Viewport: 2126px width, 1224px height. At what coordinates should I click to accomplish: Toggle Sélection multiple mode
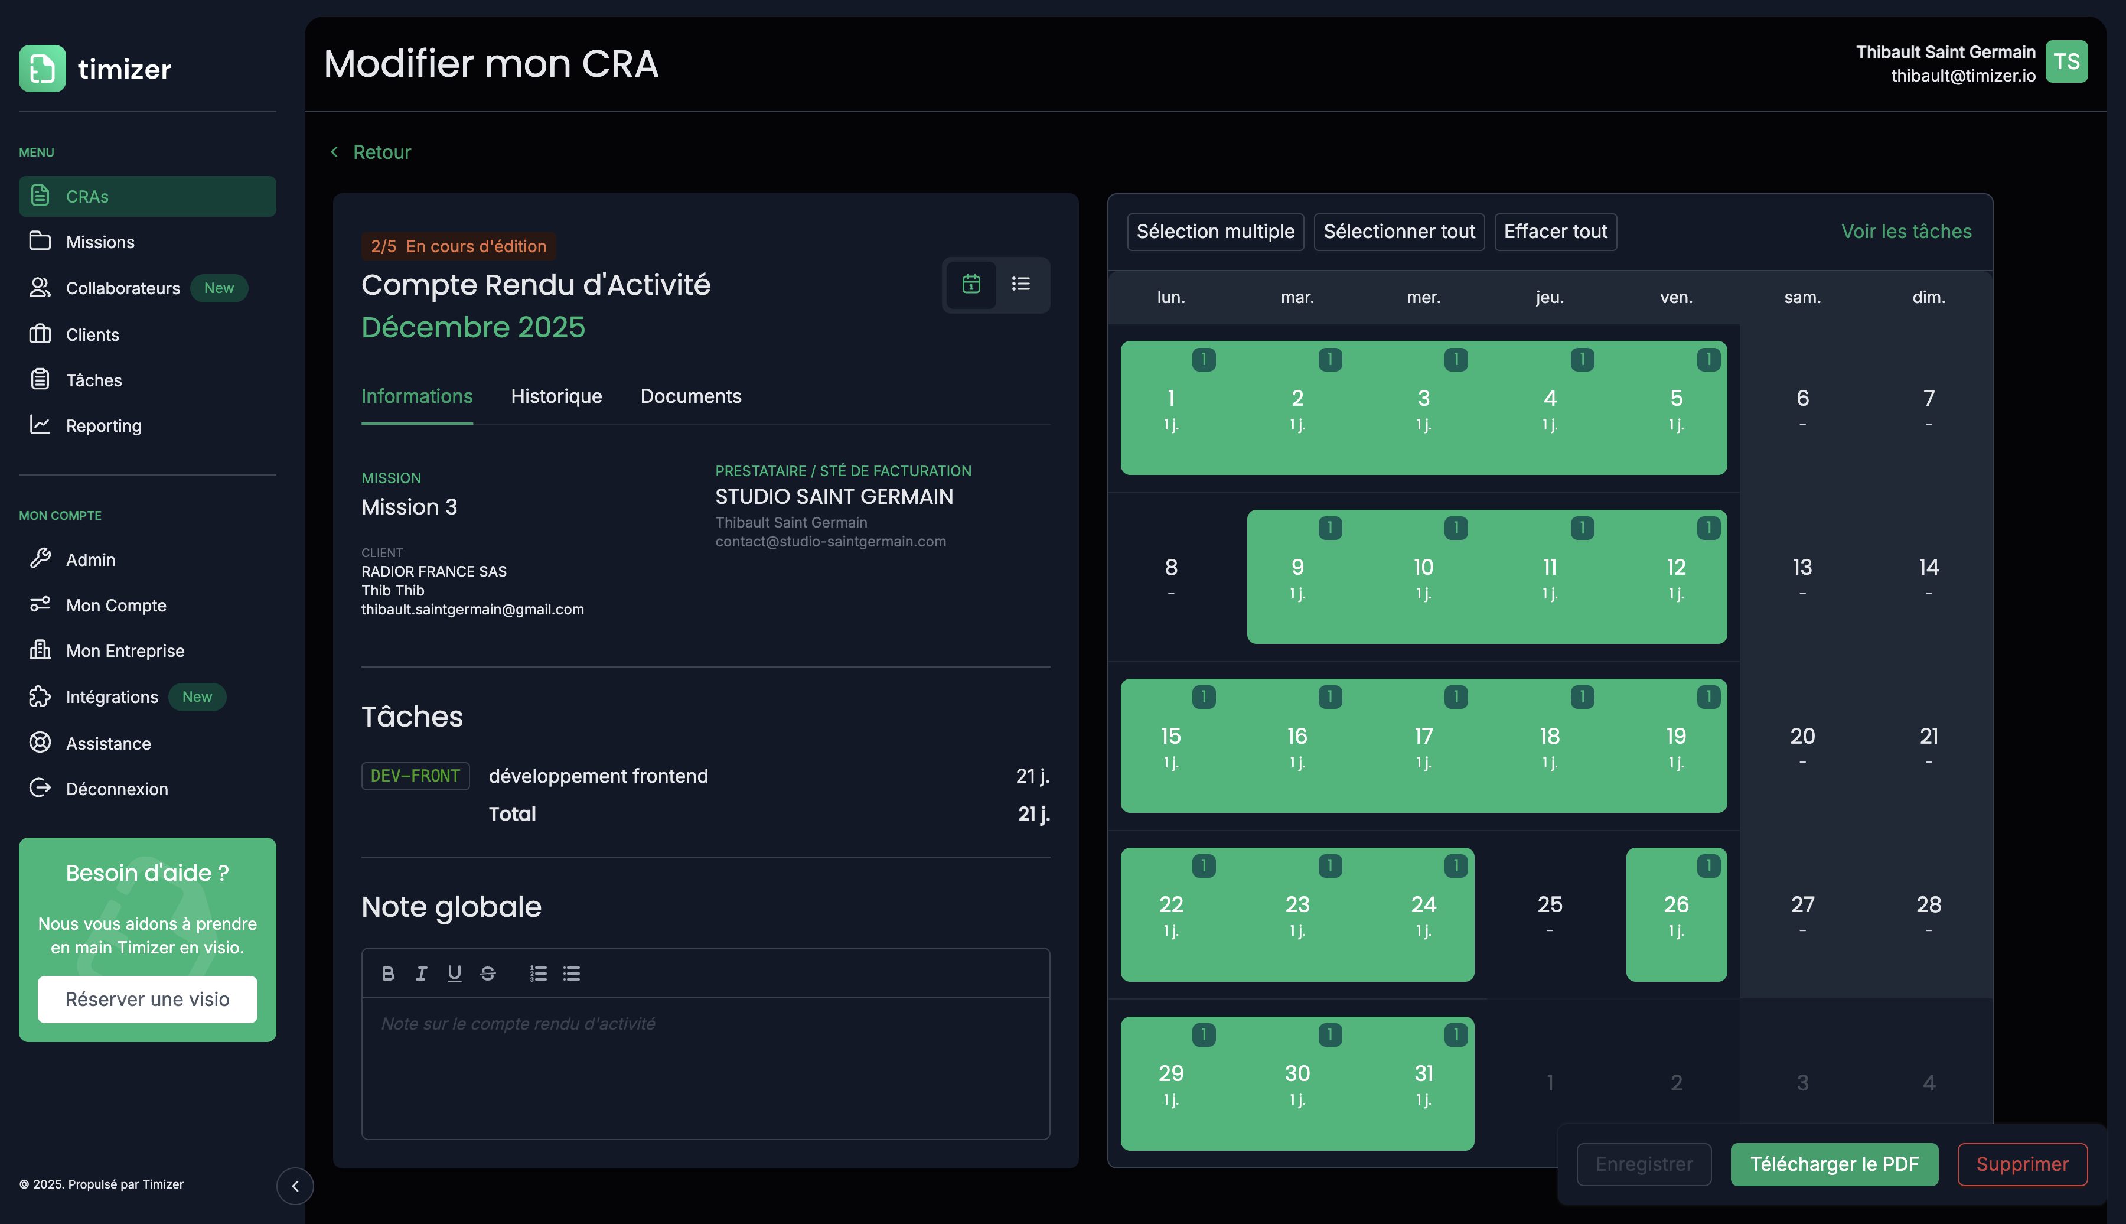coord(1214,231)
